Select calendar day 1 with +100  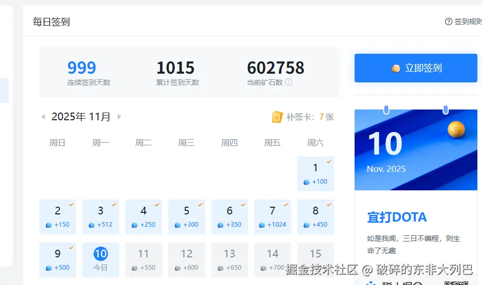[315, 173]
